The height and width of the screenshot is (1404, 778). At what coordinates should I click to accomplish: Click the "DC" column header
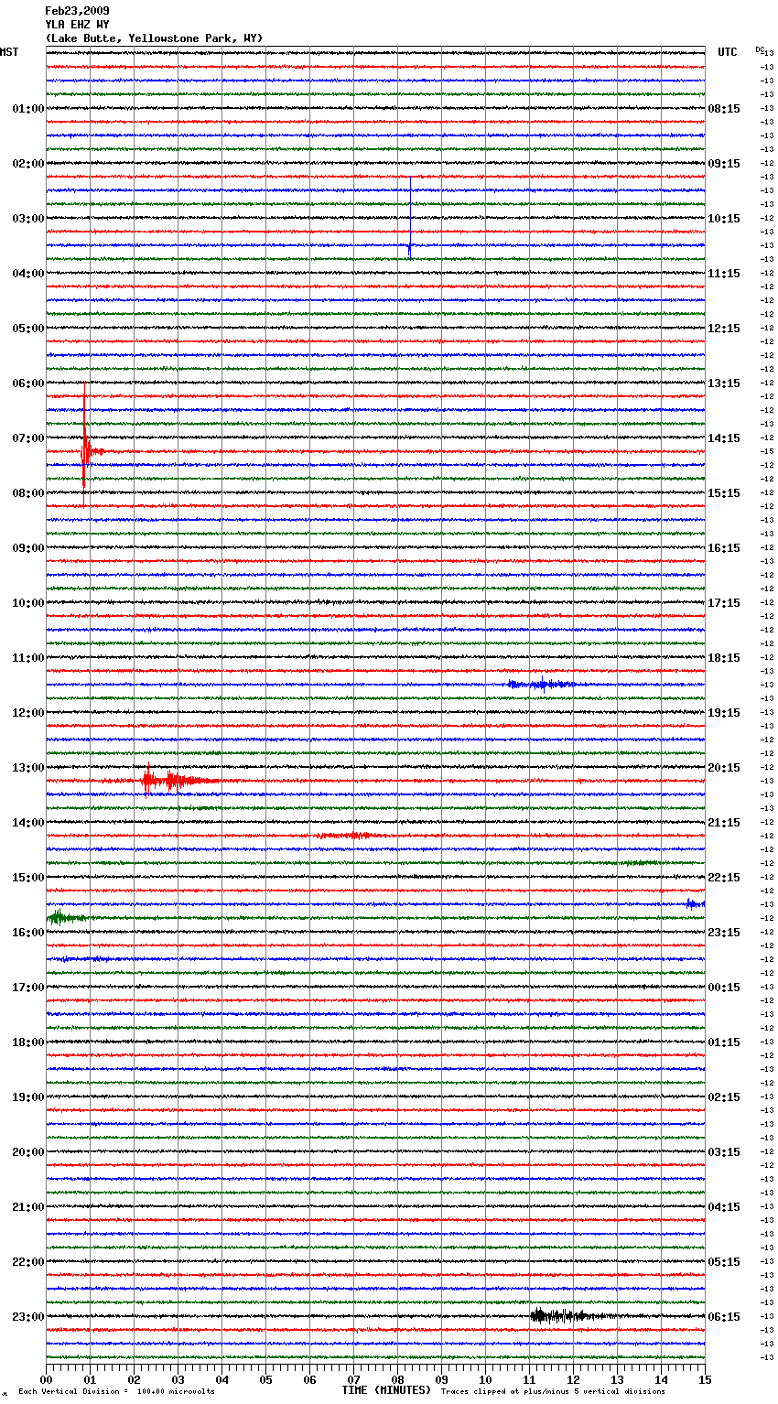[760, 49]
